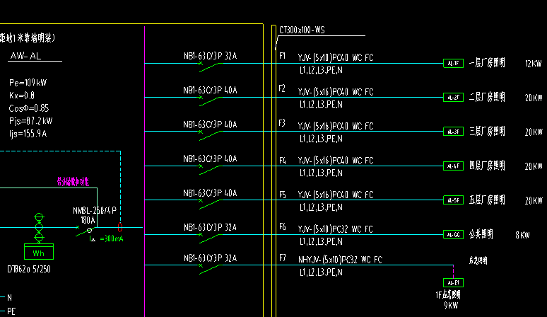Click the 180A rating text
This screenshot has height=317, width=547.
click(x=88, y=220)
